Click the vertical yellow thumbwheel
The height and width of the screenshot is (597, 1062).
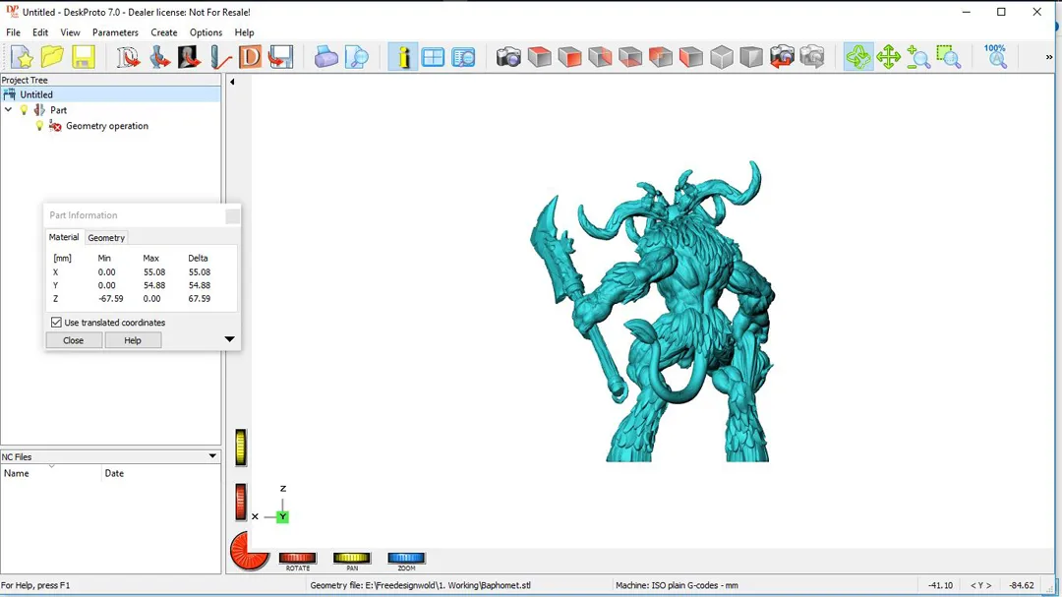241,448
